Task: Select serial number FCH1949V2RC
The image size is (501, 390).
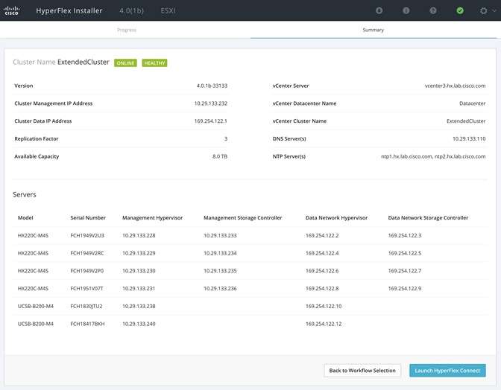Action: 87,253
